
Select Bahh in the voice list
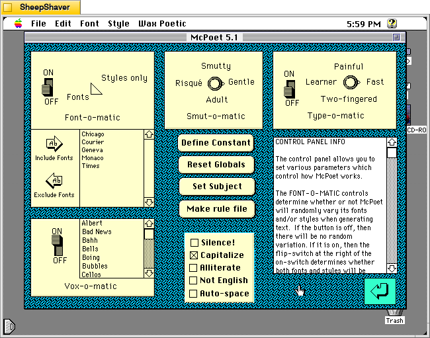click(x=112, y=240)
